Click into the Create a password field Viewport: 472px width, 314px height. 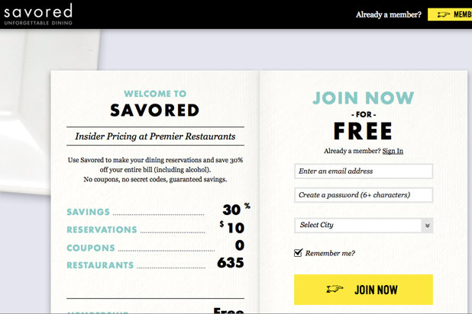coord(364,195)
